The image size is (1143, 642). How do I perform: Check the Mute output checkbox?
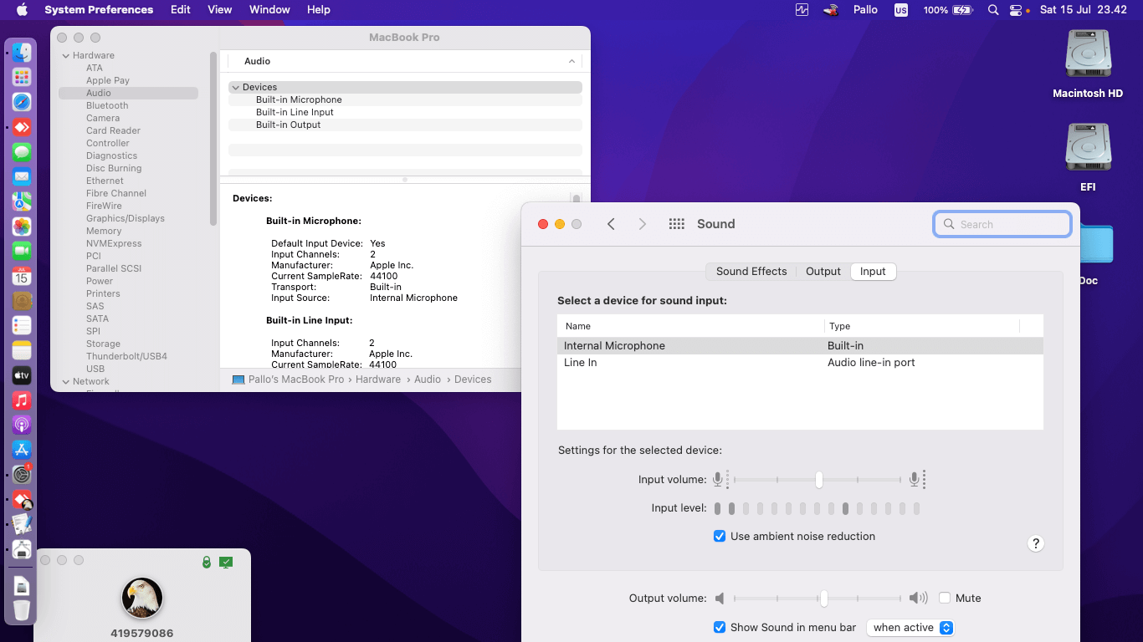(945, 598)
